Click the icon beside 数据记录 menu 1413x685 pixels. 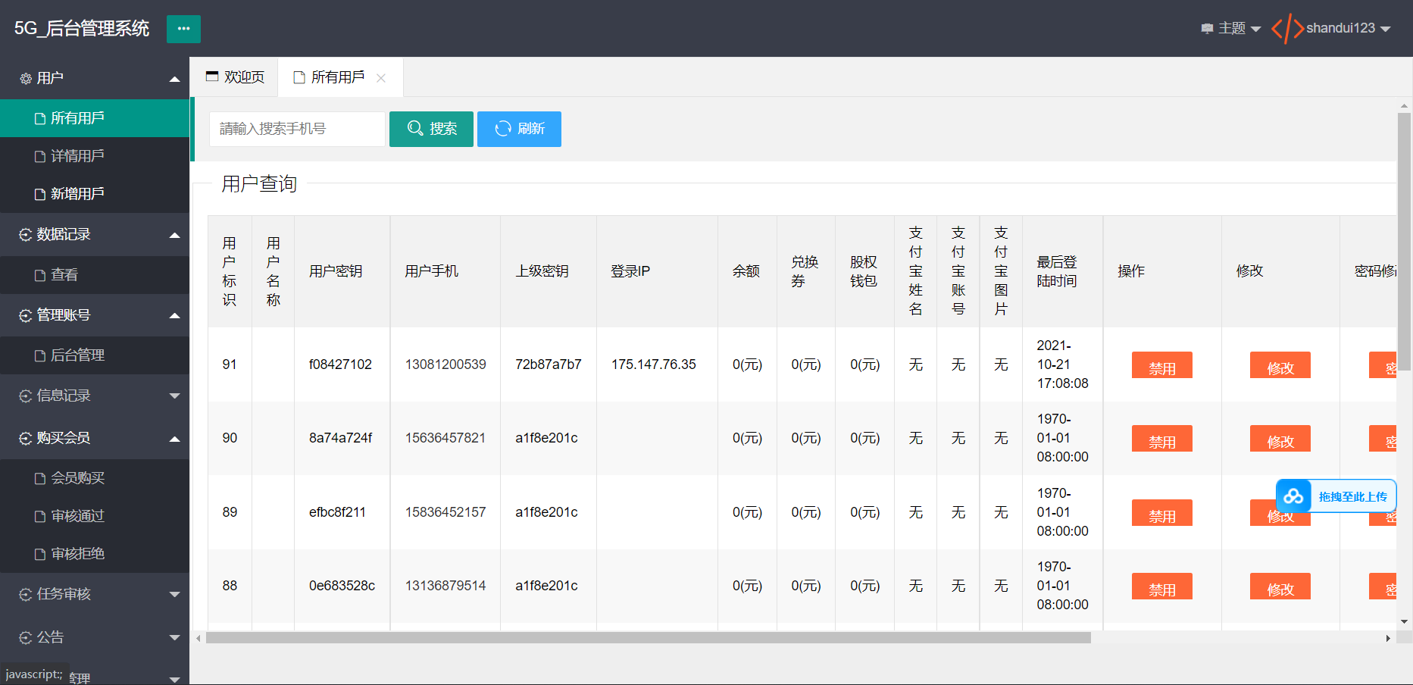26,235
